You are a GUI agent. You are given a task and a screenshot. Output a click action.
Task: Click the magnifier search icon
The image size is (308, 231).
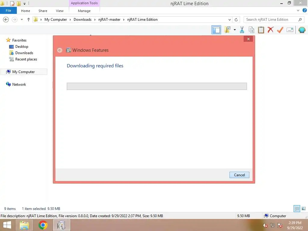(x=300, y=20)
